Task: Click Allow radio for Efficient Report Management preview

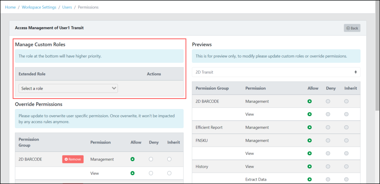Action: click(309, 127)
